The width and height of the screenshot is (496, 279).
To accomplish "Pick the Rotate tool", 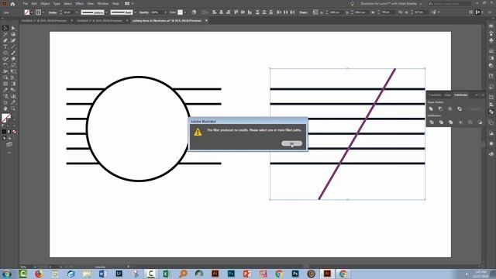I will coord(5,65).
